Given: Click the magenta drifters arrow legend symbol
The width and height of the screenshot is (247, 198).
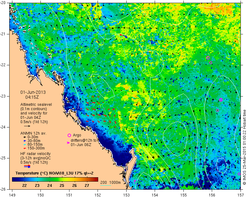Looking at the screenshot, I should pos(68,143).
